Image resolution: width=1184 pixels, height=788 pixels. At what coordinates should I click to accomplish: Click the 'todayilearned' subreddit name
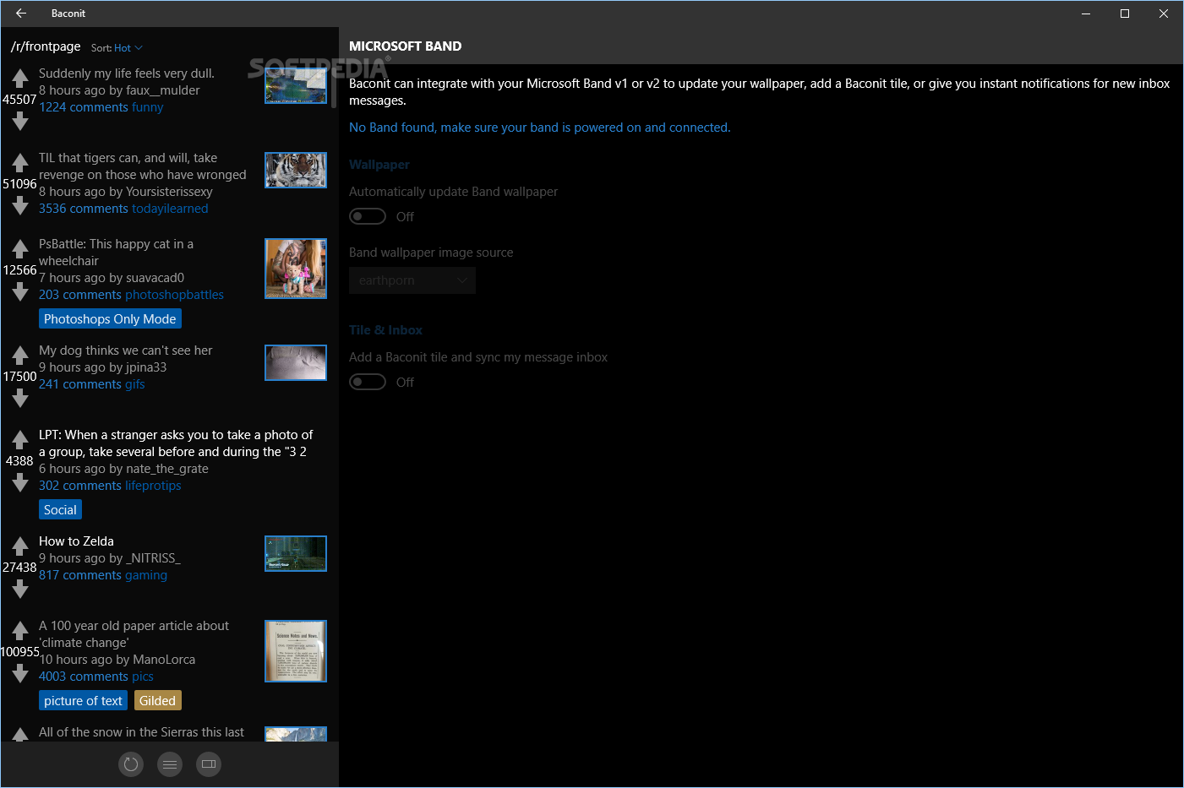(x=170, y=209)
